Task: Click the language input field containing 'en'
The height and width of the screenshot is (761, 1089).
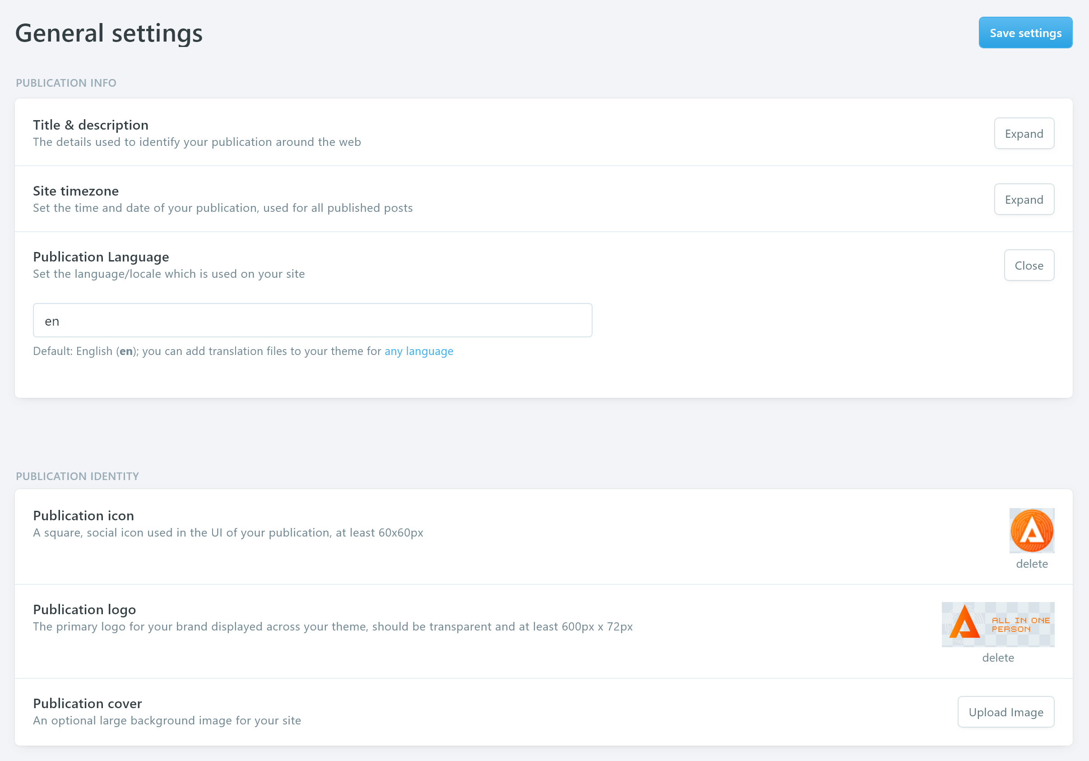Action: tap(312, 321)
